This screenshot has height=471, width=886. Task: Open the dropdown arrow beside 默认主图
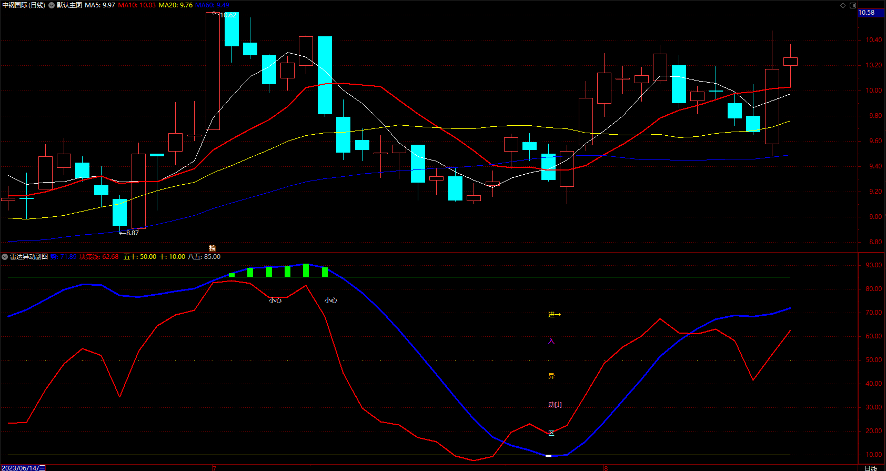(x=52, y=5)
